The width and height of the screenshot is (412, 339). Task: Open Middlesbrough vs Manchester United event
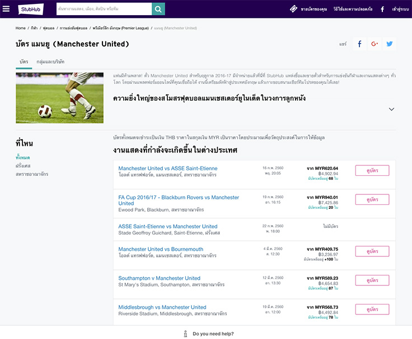(162, 307)
